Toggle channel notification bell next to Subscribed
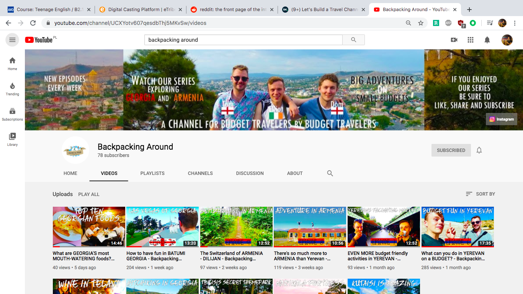 479,150
